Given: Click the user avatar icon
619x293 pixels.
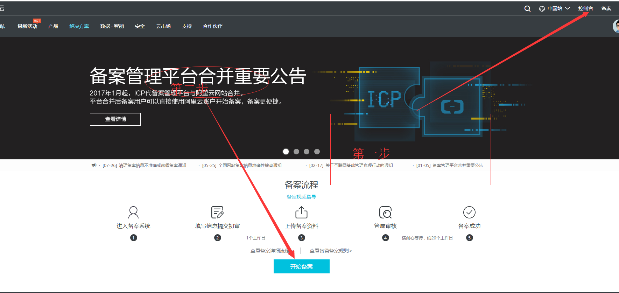Looking at the screenshot, I should click(616, 26).
